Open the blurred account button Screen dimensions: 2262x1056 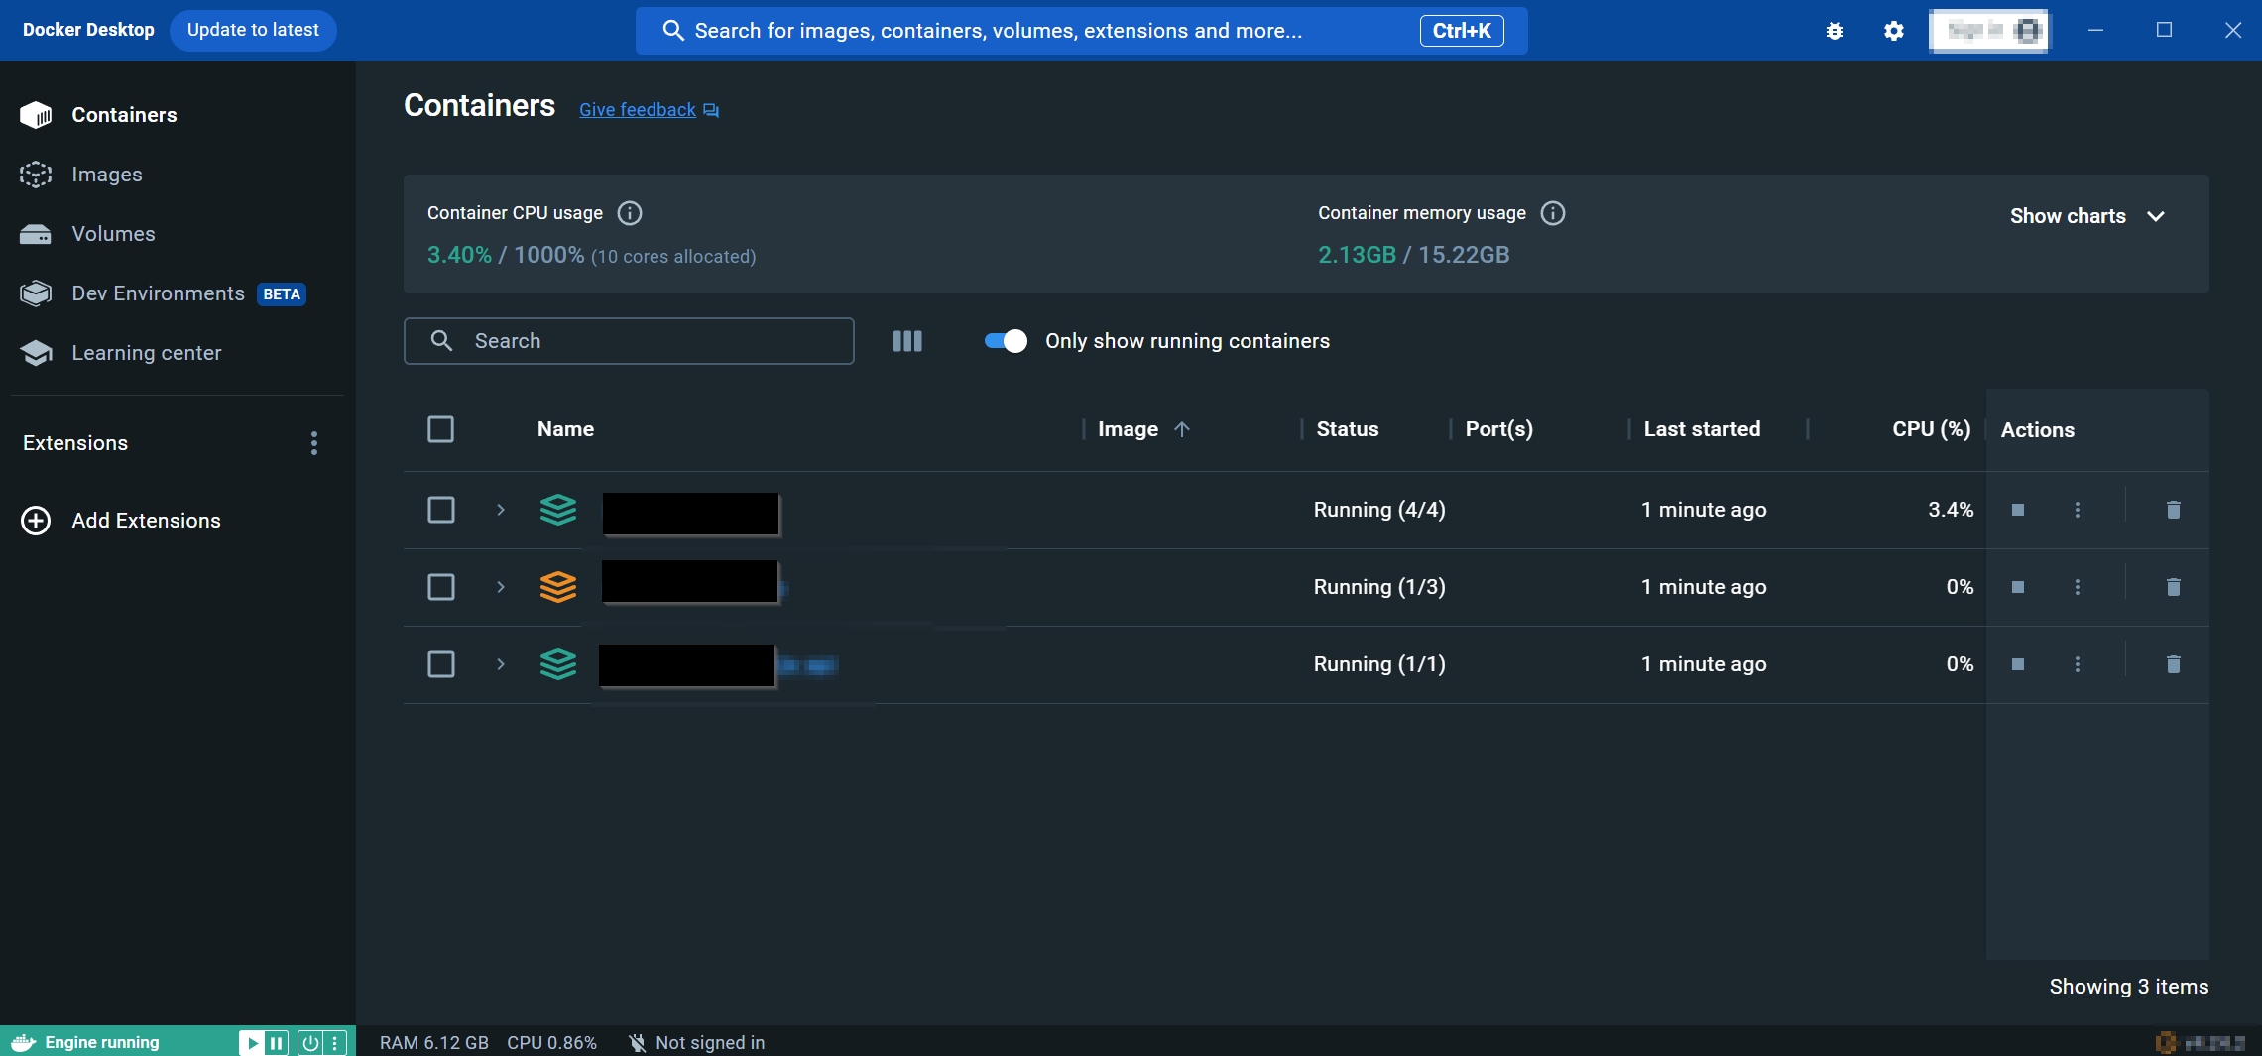coord(1989,31)
